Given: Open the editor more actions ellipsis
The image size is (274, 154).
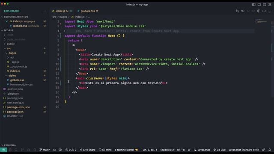Looking at the screenshot, I should 269,11.
